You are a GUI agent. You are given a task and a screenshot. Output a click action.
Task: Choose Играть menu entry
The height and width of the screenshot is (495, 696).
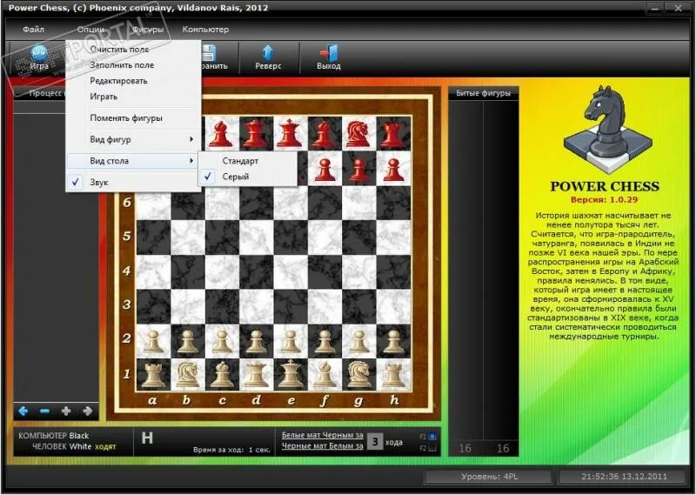(133, 97)
